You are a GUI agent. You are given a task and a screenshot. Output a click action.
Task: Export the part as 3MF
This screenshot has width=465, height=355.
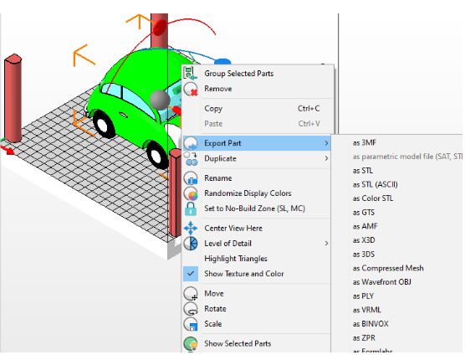tap(364, 143)
